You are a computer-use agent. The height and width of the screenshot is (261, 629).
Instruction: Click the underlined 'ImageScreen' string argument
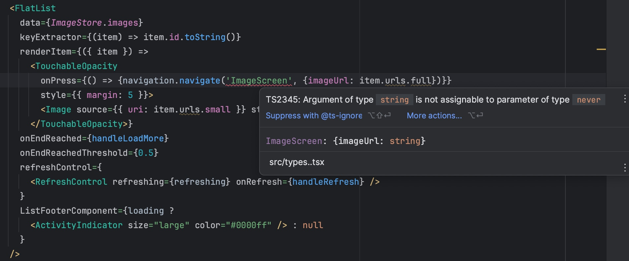[259, 81]
